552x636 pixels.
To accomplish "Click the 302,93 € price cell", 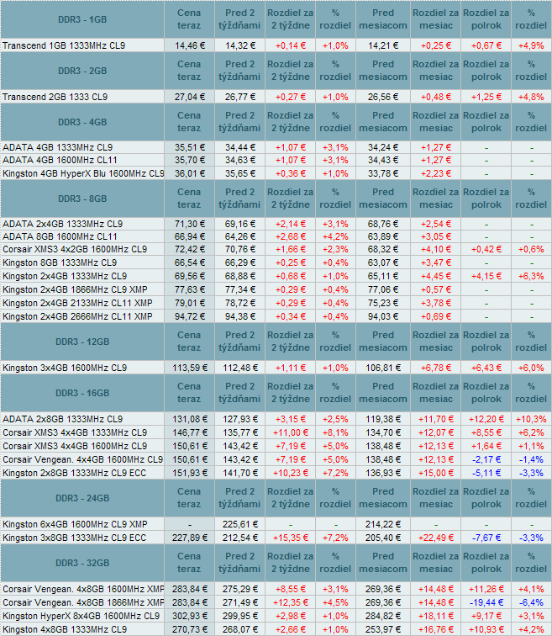I will [190, 616].
